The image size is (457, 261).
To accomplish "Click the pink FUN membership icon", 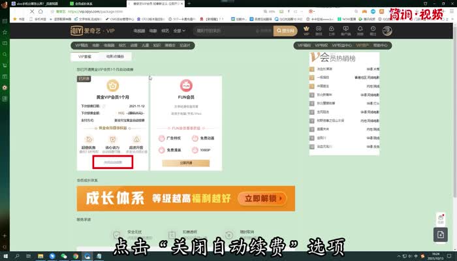I will [185, 85].
